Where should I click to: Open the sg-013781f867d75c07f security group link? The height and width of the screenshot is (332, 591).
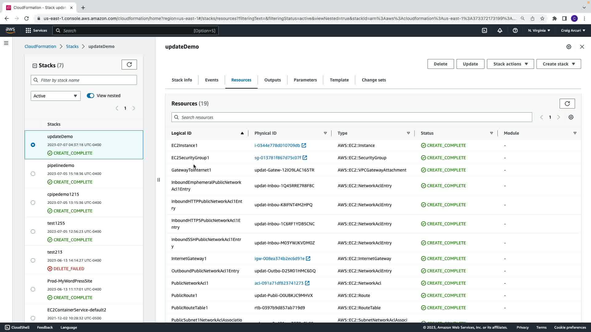(x=278, y=158)
